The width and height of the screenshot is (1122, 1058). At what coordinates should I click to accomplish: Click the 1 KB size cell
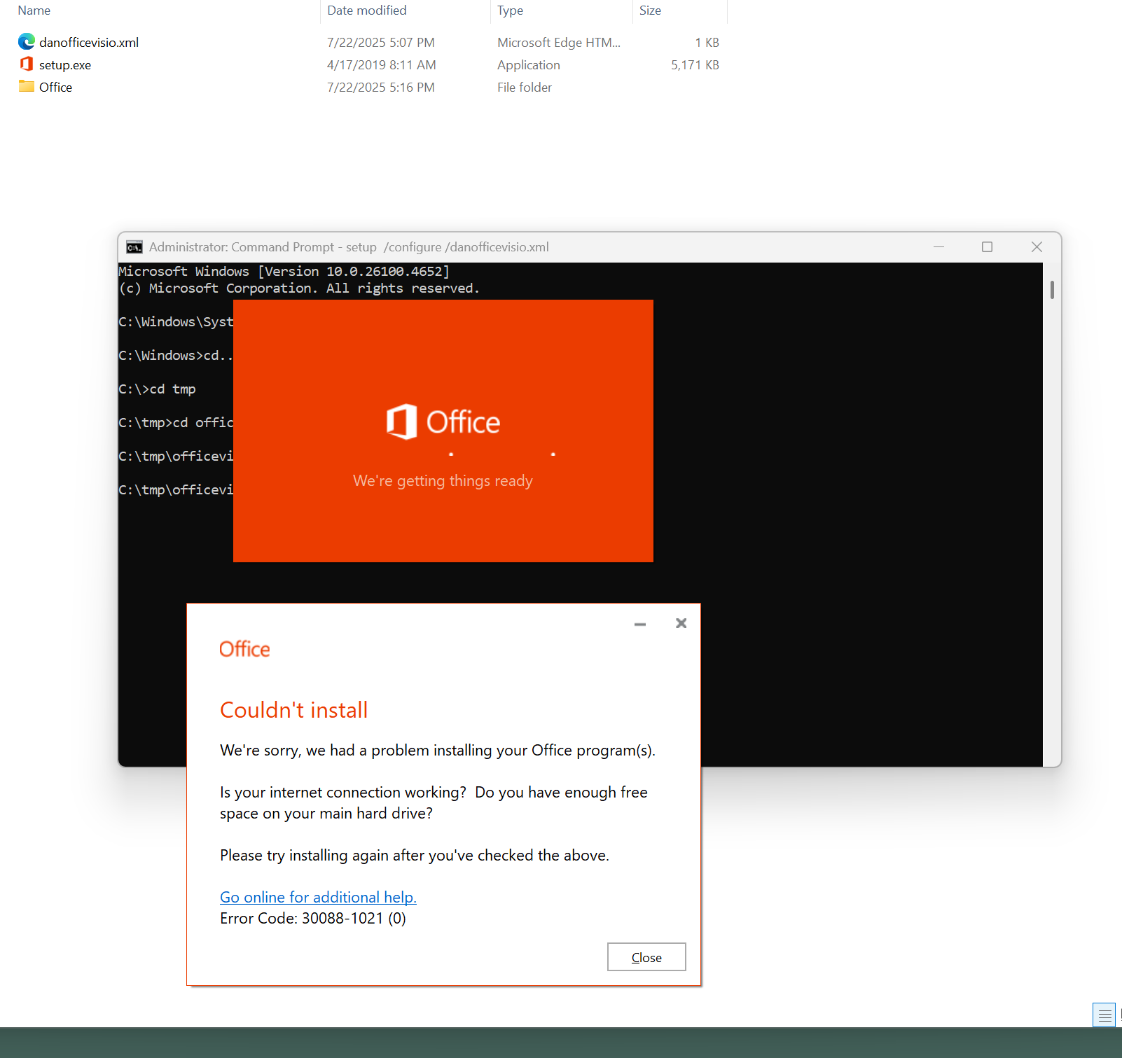coord(707,43)
